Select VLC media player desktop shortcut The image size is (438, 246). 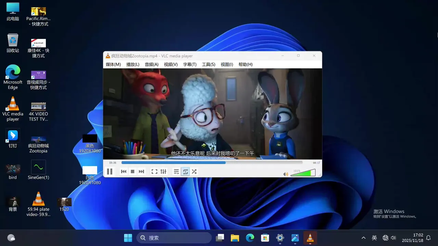click(13, 109)
